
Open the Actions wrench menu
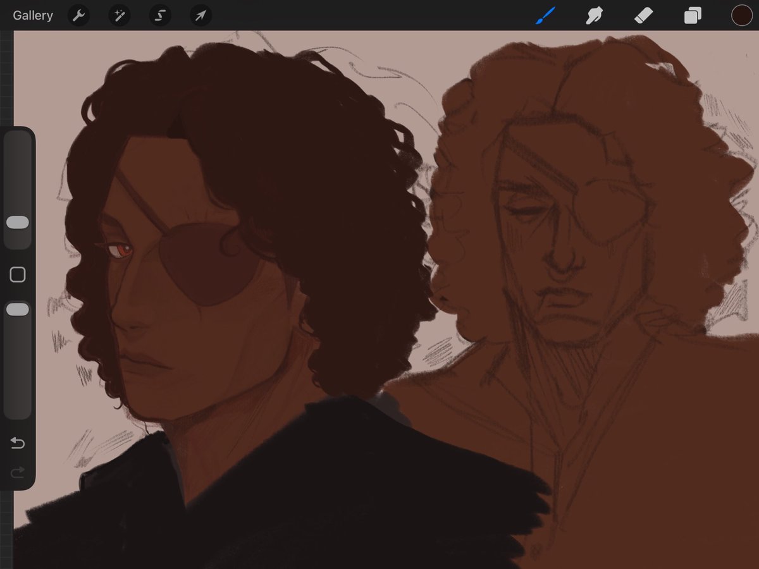[78, 16]
